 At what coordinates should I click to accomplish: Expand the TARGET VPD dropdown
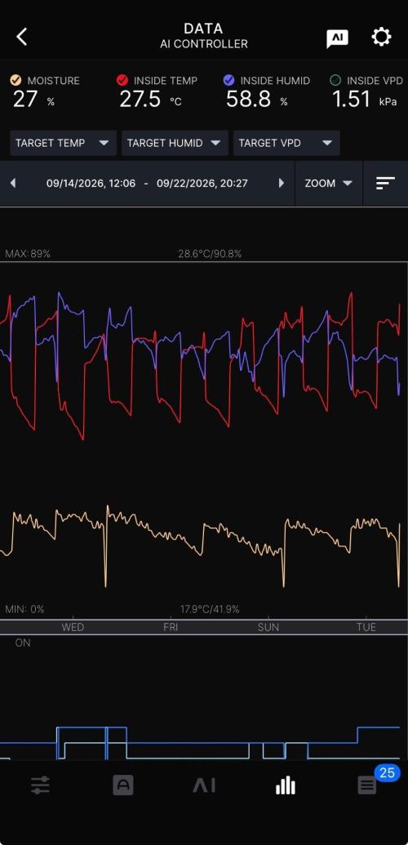286,143
